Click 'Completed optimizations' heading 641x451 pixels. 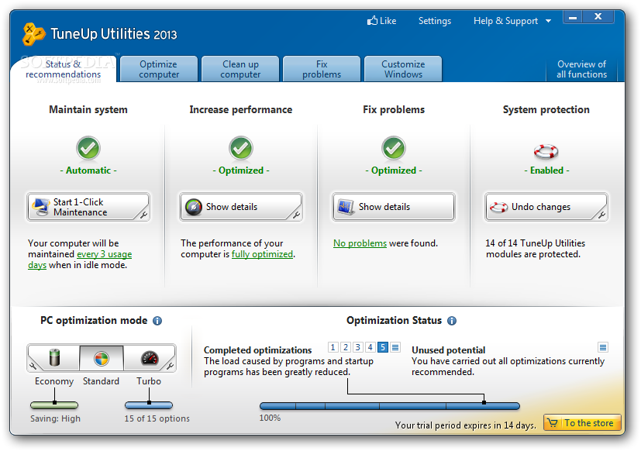pyautogui.click(x=257, y=350)
